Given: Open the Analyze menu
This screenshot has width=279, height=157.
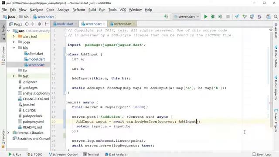Looking at the screenshot, I should 63,10.
